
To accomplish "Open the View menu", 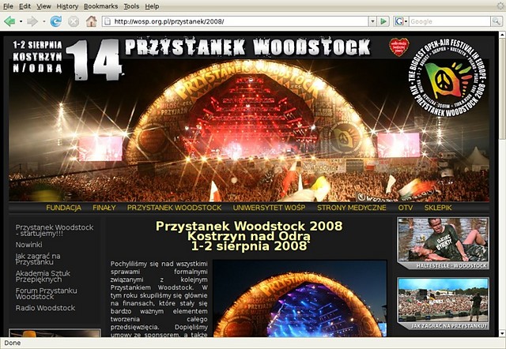I will pyautogui.click(x=43, y=6).
